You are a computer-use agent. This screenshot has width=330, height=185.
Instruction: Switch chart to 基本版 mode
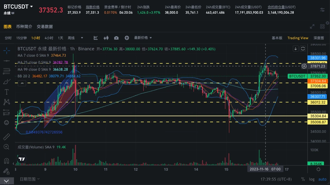[278, 38]
